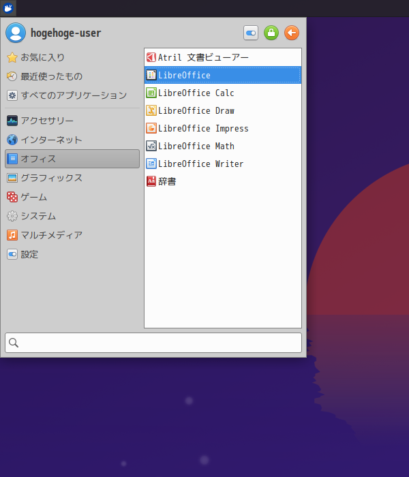
Task: Select the グラフィックス category
Action: point(72,178)
